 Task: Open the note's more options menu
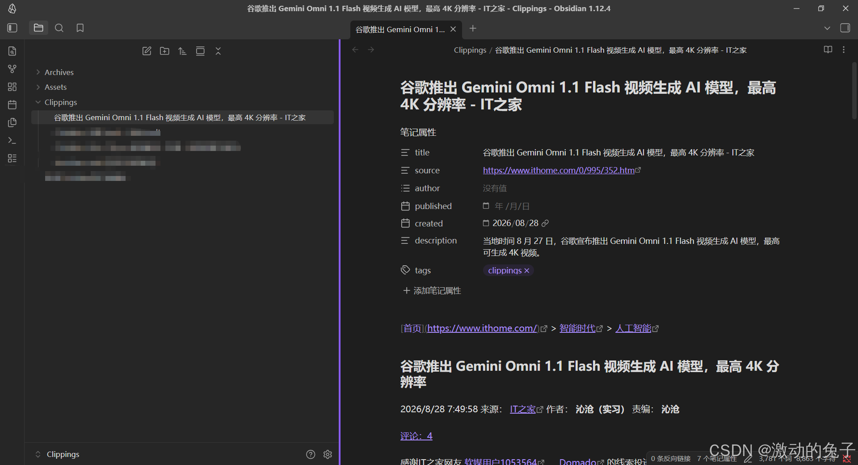844,50
